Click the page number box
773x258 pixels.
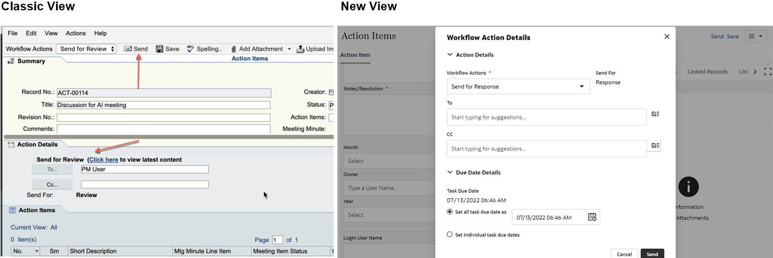click(x=277, y=240)
